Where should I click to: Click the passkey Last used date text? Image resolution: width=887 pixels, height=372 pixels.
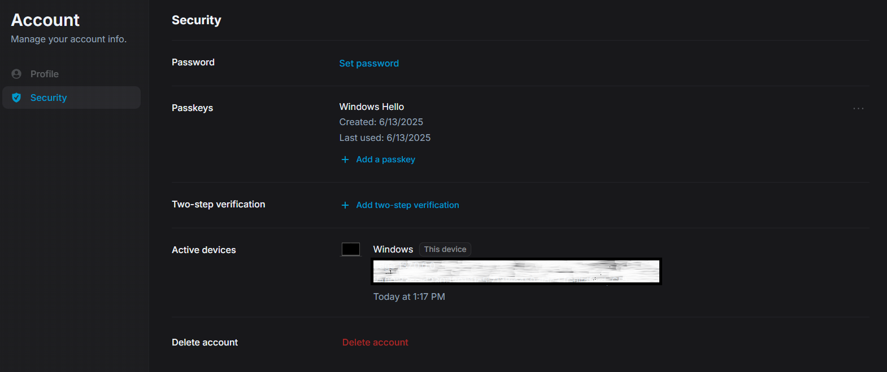click(x=385, y=138)
